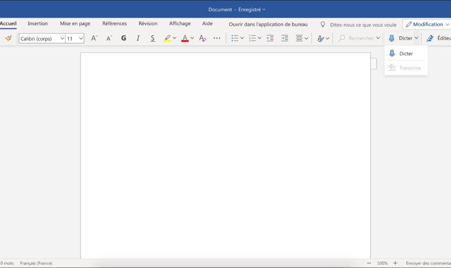The height and width of the screenshot is (268, 451).
Task: Open the Mise en page tab
Action: (x=75, y=24)
